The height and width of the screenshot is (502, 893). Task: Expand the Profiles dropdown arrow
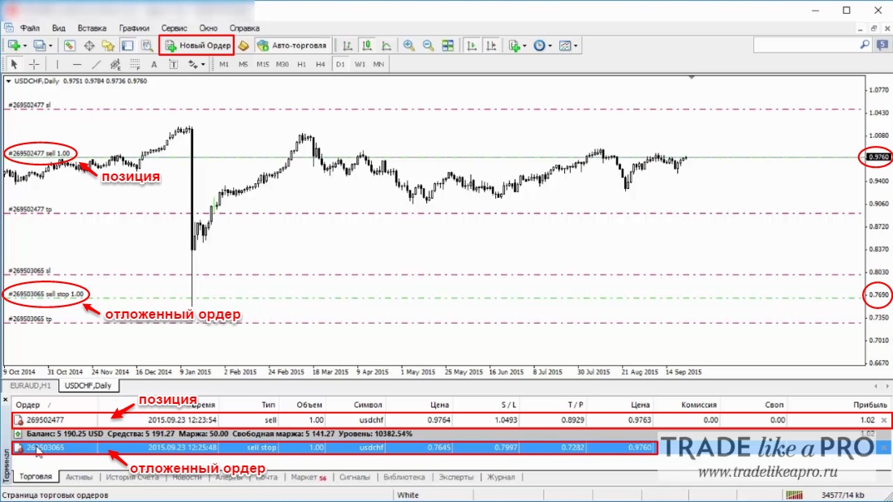(x=50, y=46)
